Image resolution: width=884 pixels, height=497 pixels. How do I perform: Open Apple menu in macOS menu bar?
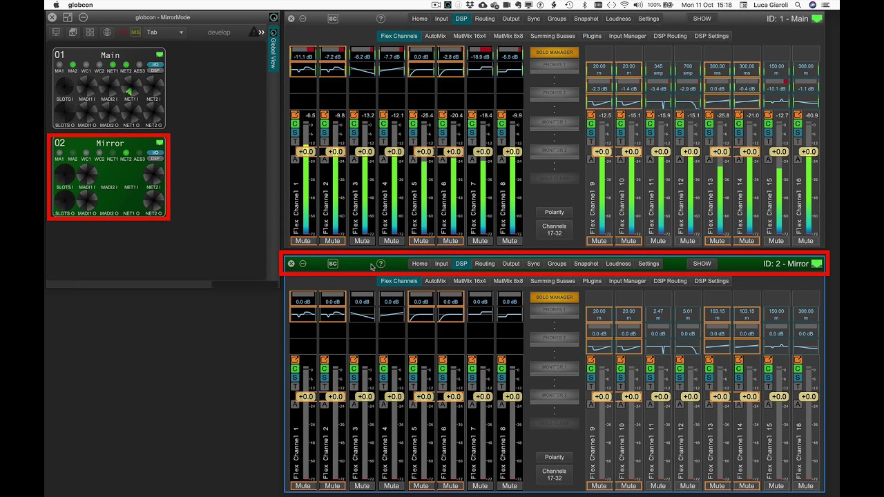[56, 5]
